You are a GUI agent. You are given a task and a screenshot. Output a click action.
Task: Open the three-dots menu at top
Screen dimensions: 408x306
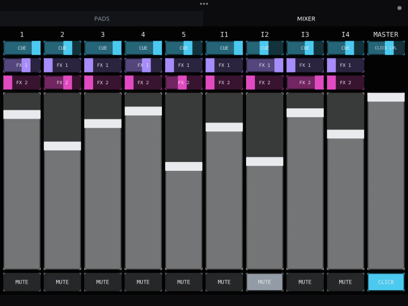[x=204, y=4]
